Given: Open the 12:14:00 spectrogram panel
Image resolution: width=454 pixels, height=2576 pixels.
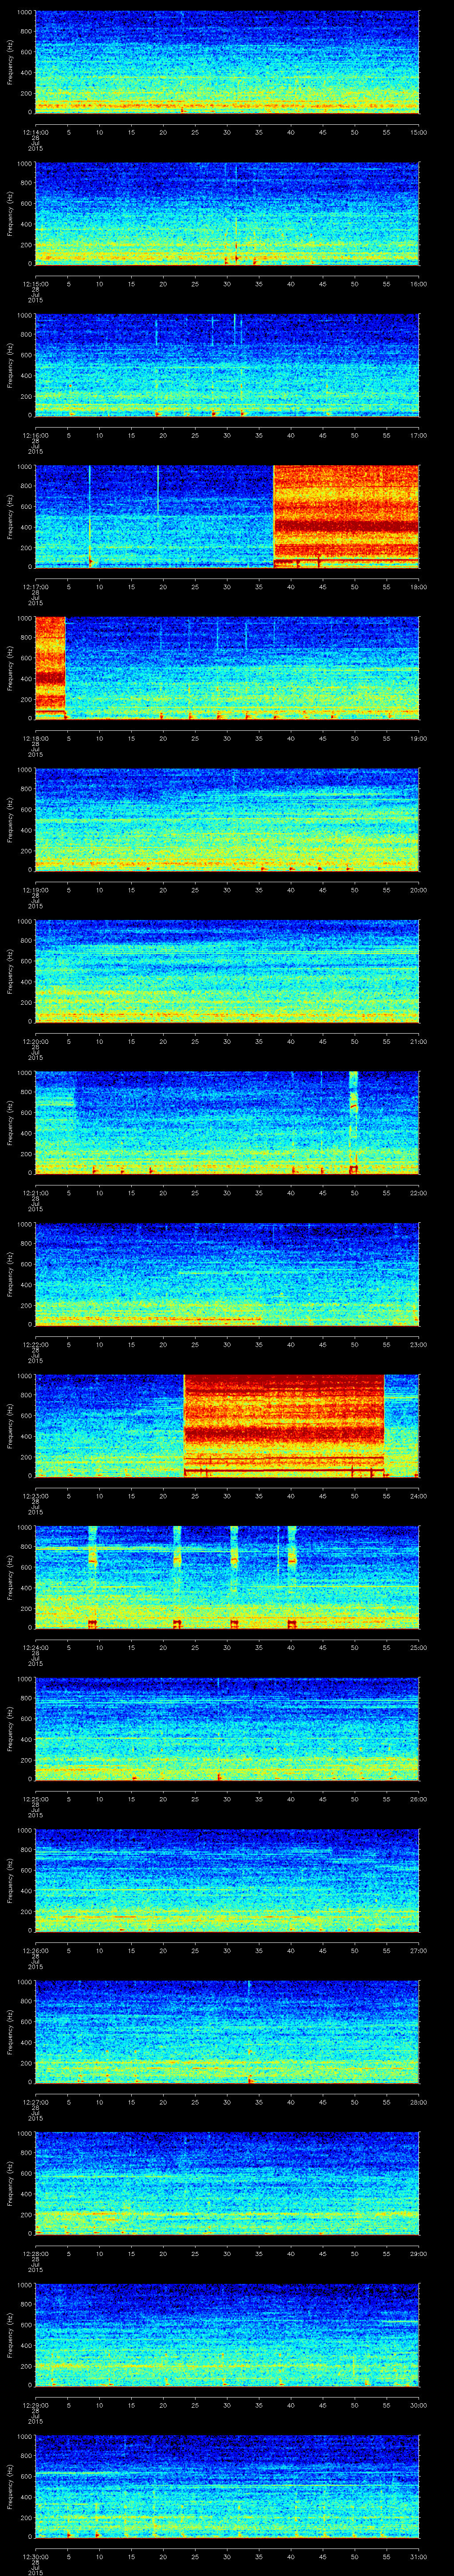Looking at the screenshot, I should click(227, 62).
